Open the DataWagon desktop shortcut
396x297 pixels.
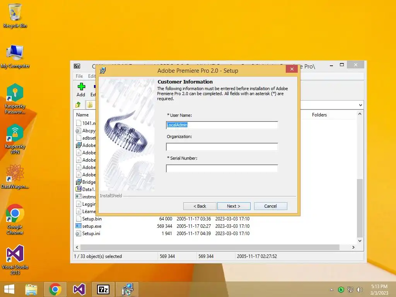pyautogui.click(x=15, y=176)
